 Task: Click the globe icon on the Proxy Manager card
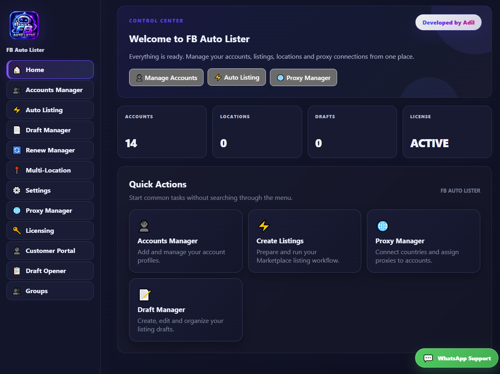click(x=382, y=226)
